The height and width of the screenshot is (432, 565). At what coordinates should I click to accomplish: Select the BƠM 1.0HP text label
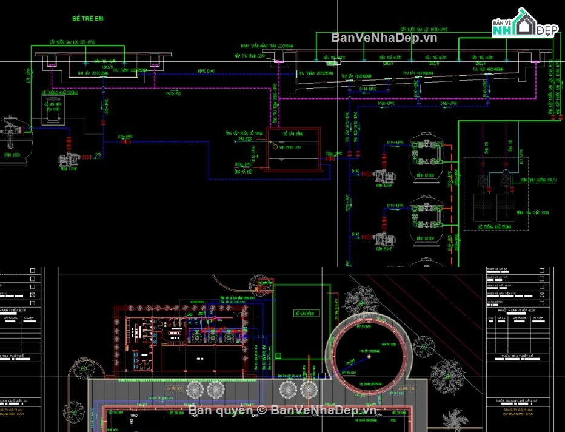click(x=69, y=169)
